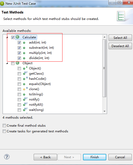Check the equals(Object) checkbox
Viewport: 133px width, 165px height.
[x=19, y=84]
